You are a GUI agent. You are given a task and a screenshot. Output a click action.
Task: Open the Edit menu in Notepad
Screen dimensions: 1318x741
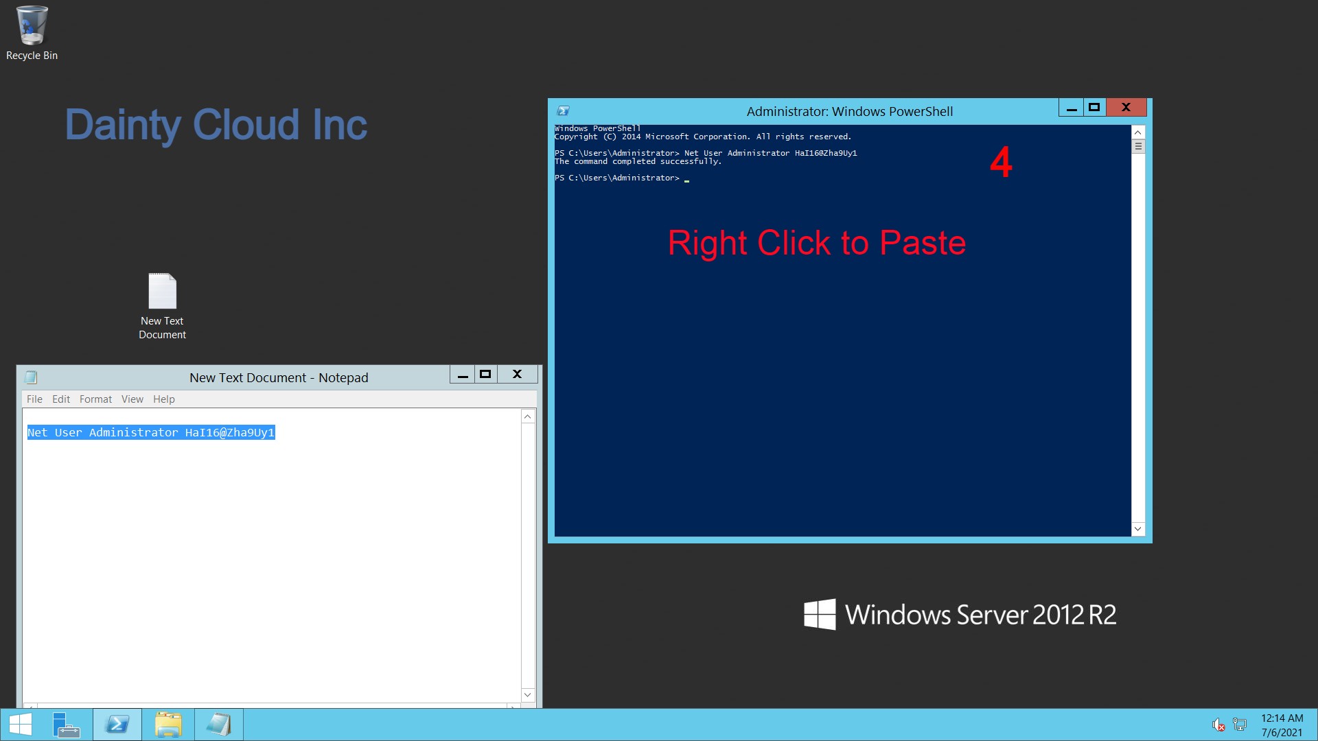[61, 399]
